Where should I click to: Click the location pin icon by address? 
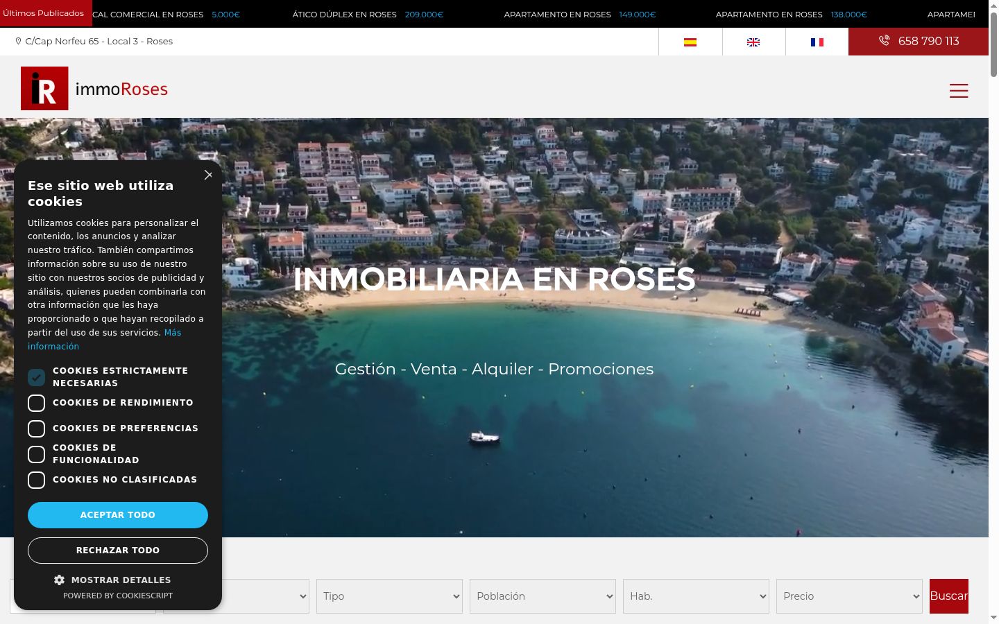coord(18,42)
